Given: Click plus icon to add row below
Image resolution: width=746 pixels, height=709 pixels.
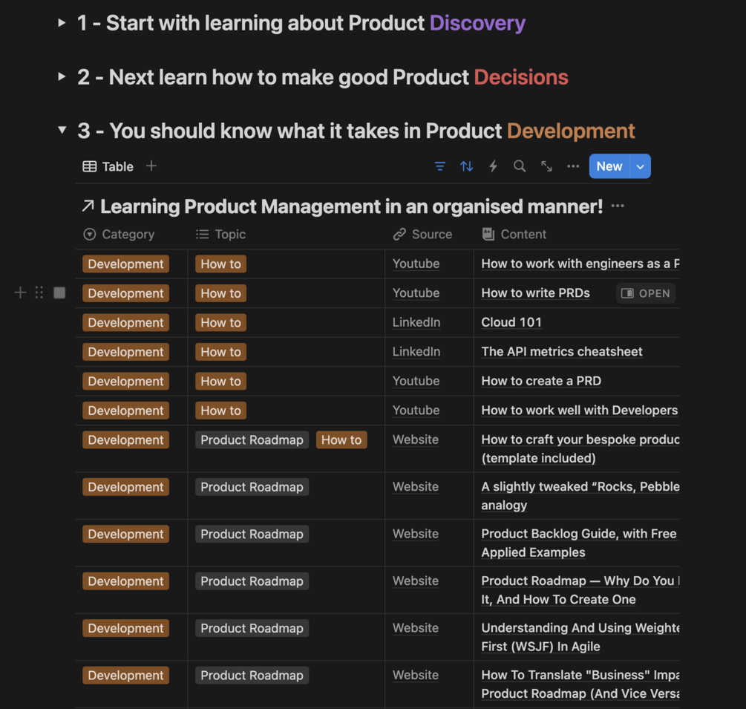Looking at the screenshot, I should pyautogui.click(x=20, y=293).
